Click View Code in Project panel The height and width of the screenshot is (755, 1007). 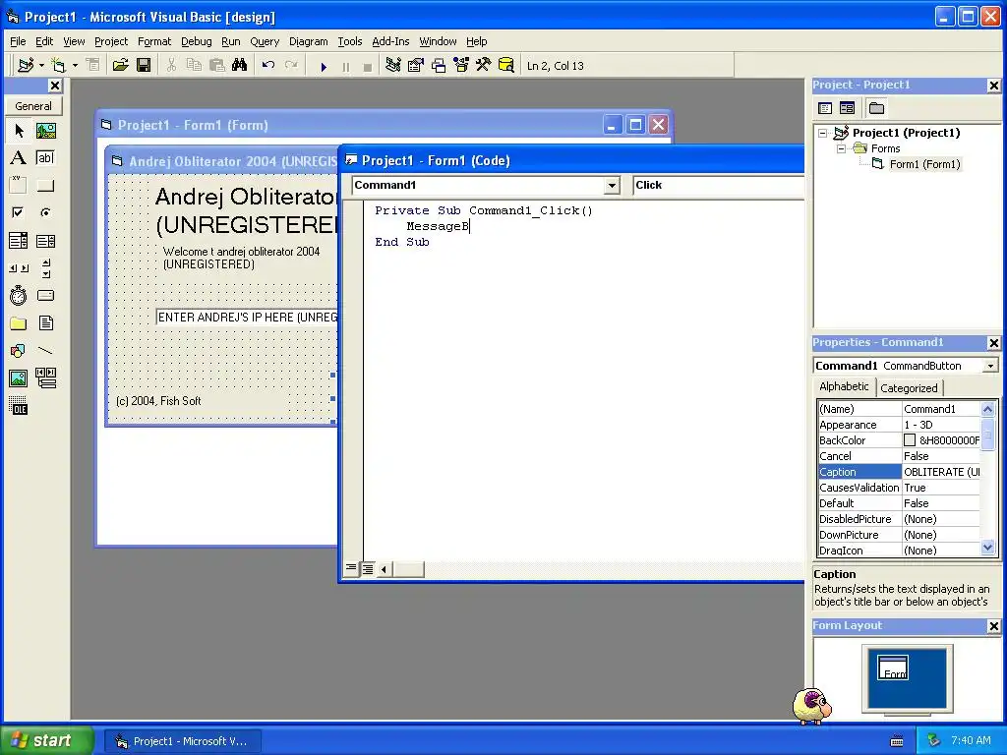tap(825, 108)
